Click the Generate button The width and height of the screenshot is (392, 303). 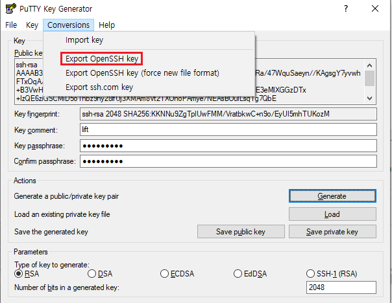point(332,196)
